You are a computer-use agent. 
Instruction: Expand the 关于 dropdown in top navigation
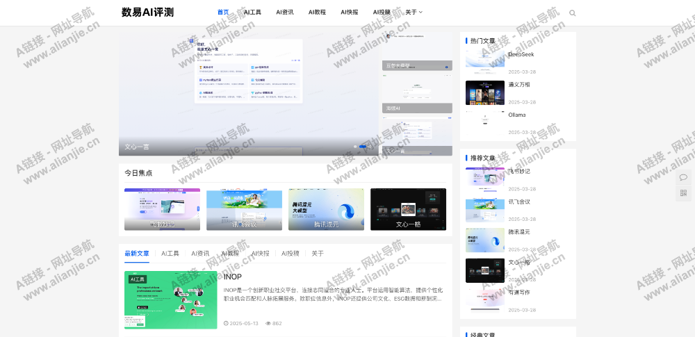pos(414,13)
